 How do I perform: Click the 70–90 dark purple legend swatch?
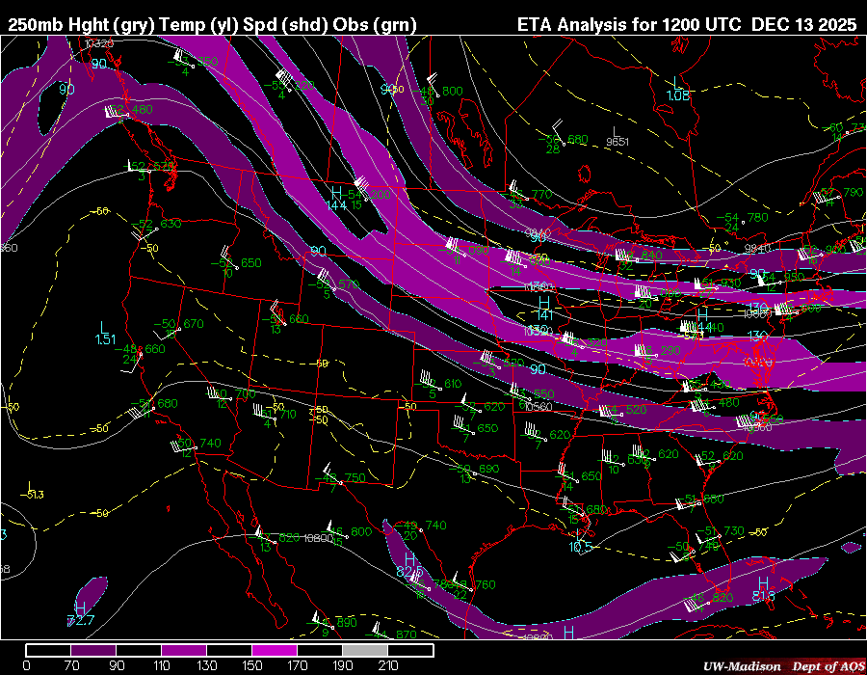[x=93, y=651]
